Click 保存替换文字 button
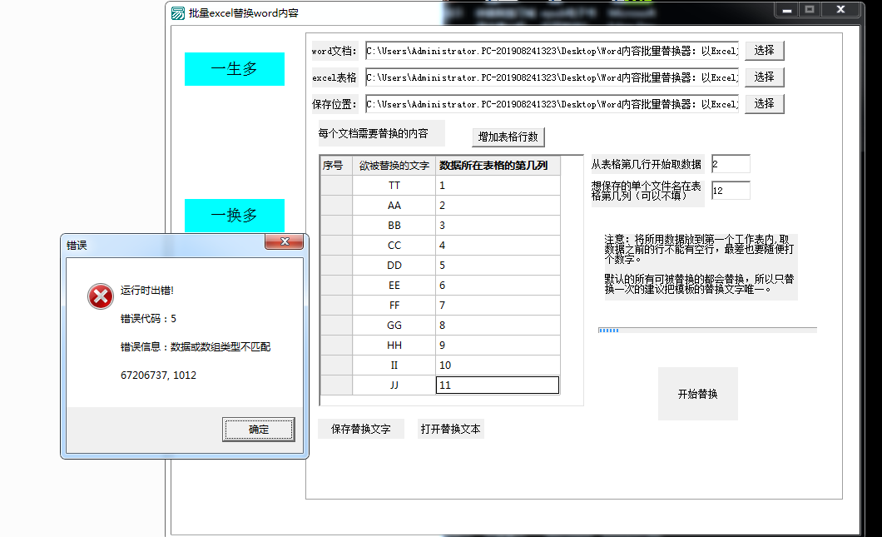 pyautogui.click(x=360, y=430)
